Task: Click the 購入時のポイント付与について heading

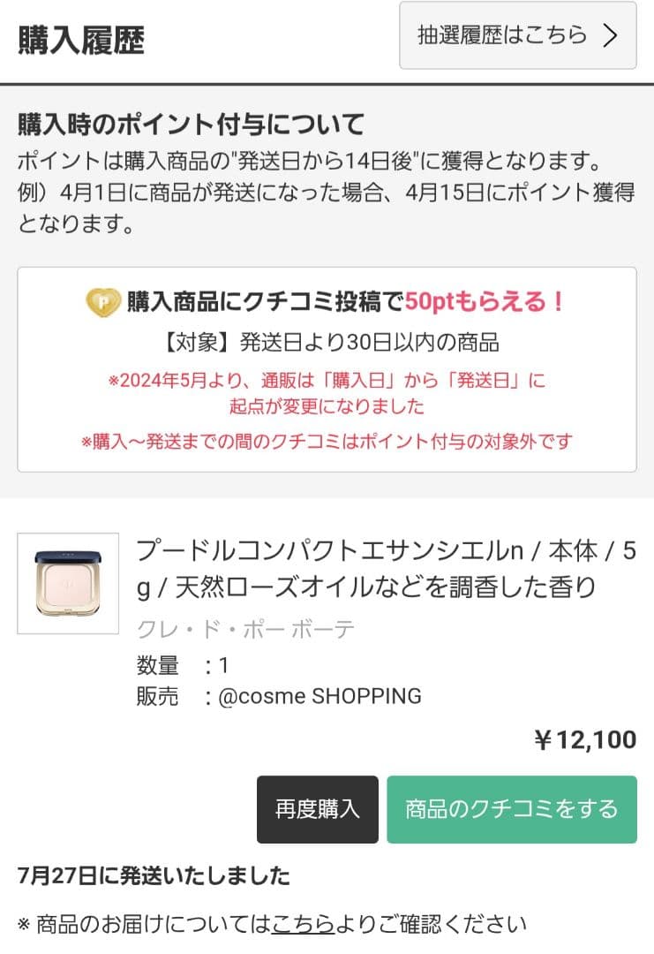Action: pos(191,124)
